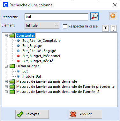
Task: Select the But_Réalisé_Comptable item icon
Action: (x=19, y=41)
